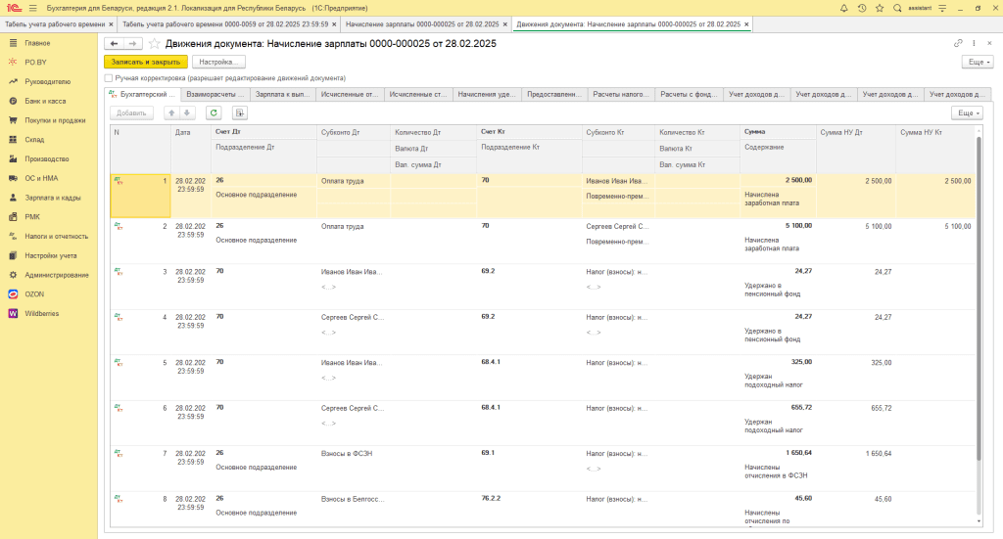
Task: Open Главное section in sidebar
Action: pyautogui.click(x=37, y=43)
